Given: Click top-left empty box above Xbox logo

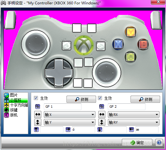Looking at the screenshot, I should pyautogui.click(x=77, y=28).
